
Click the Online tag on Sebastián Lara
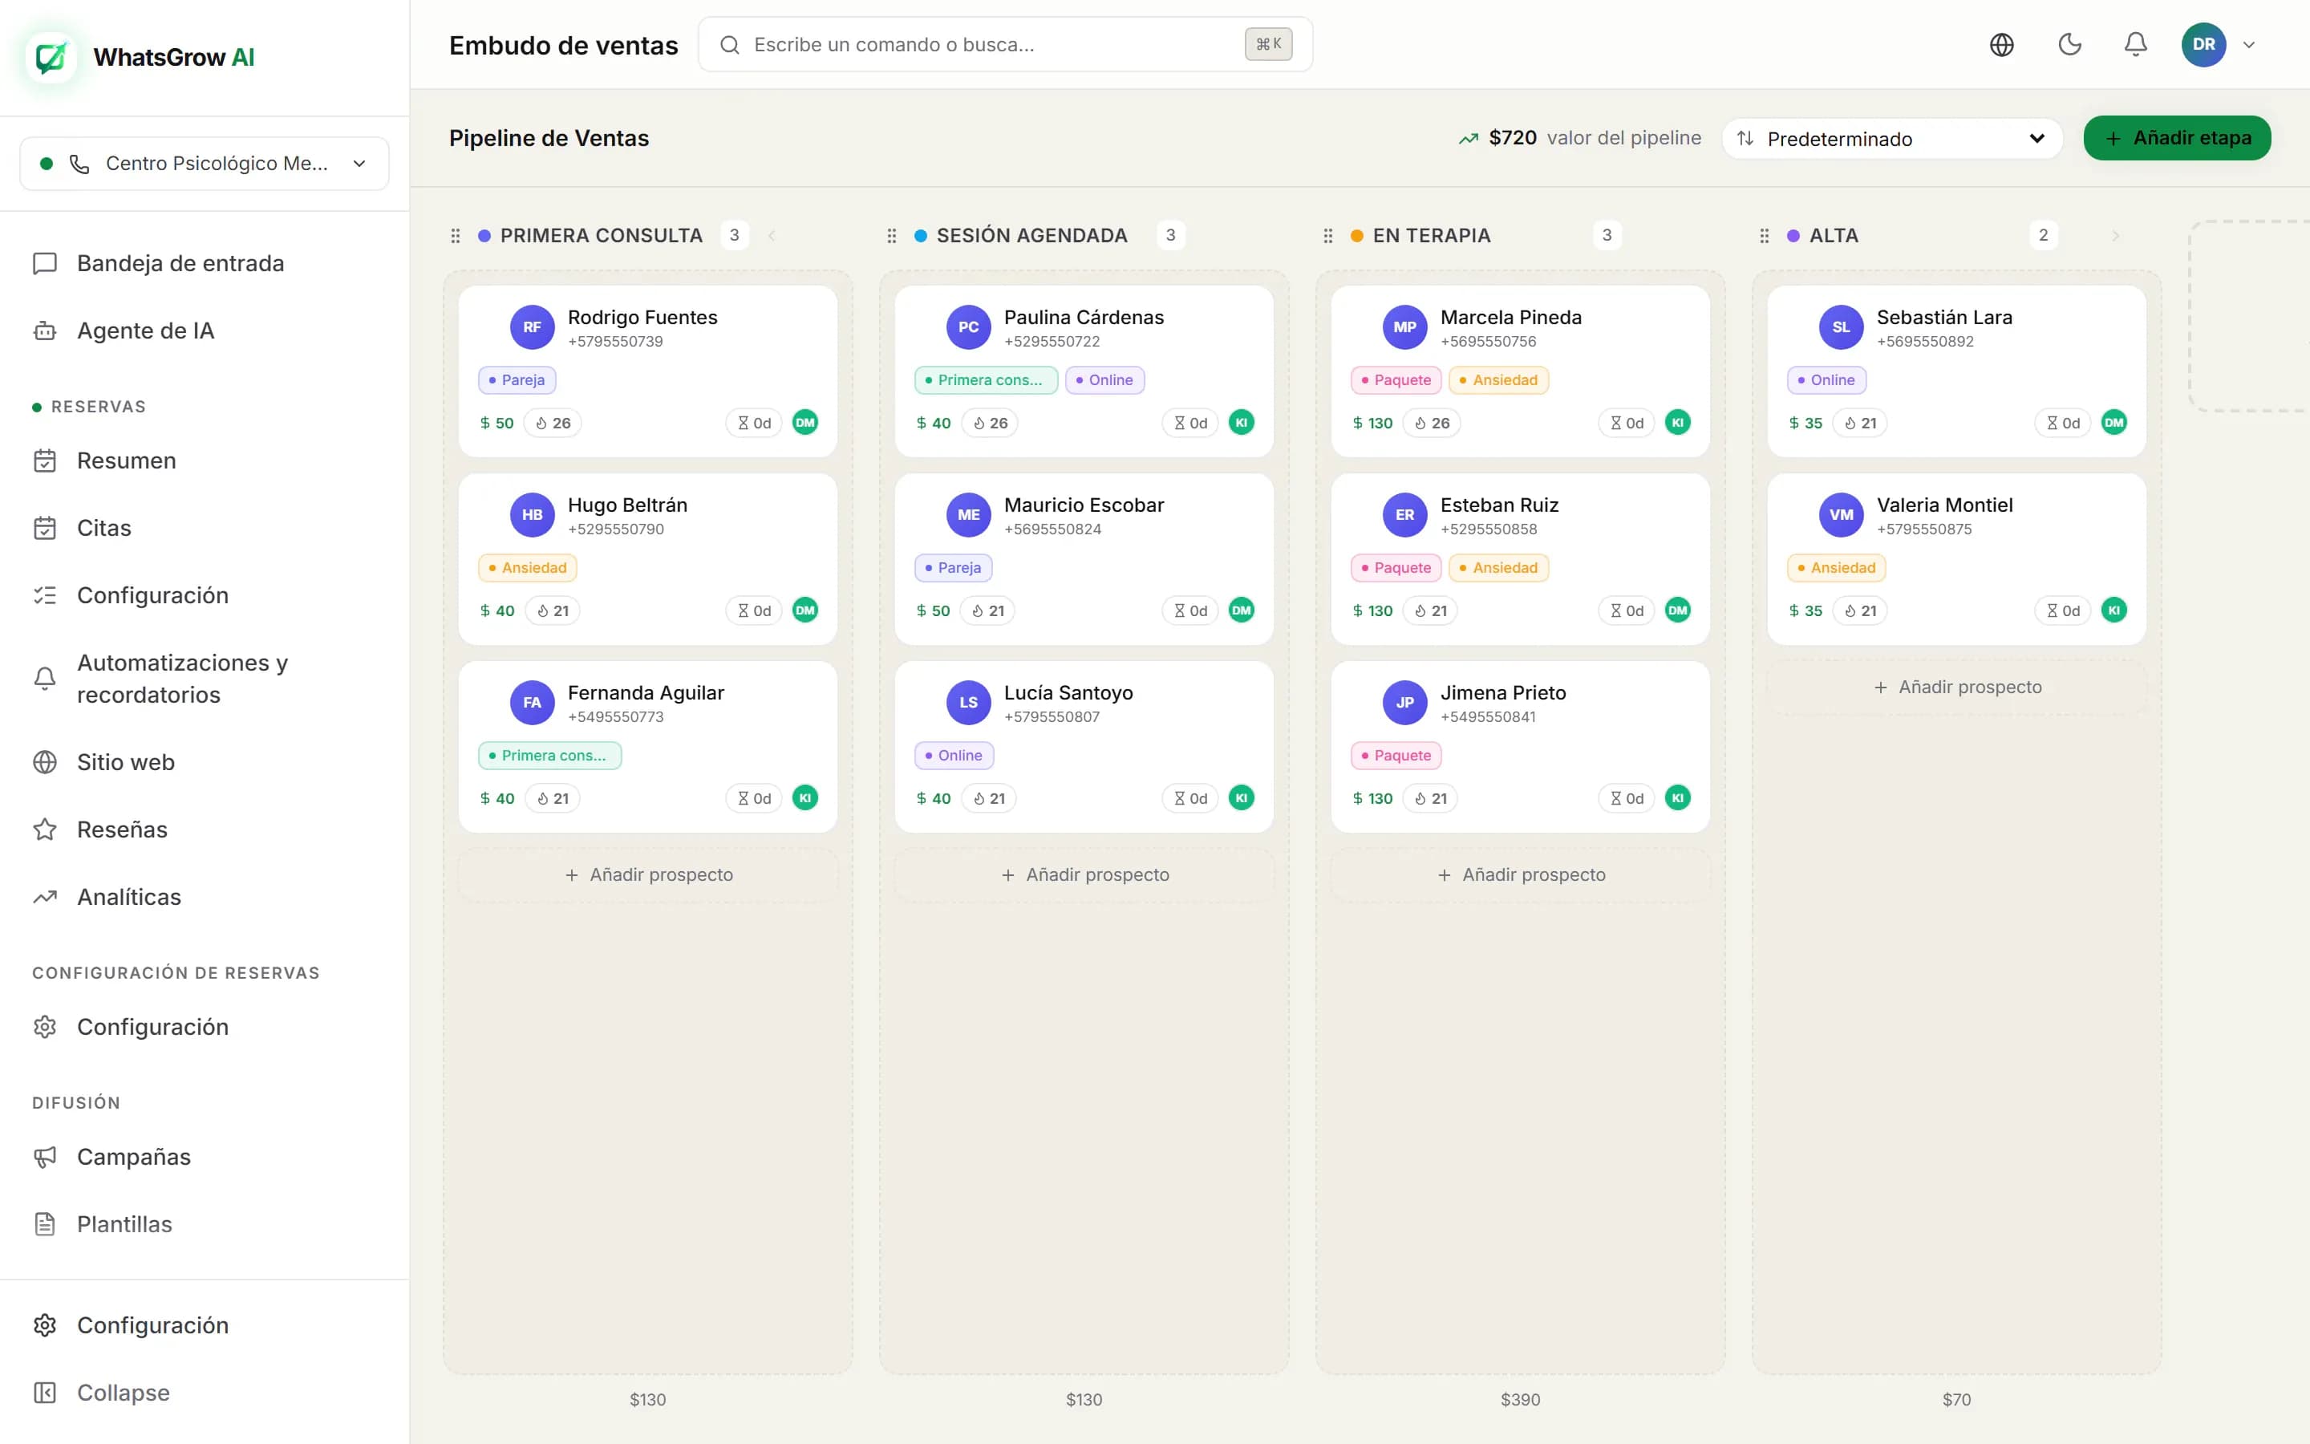pos(1826,380)
